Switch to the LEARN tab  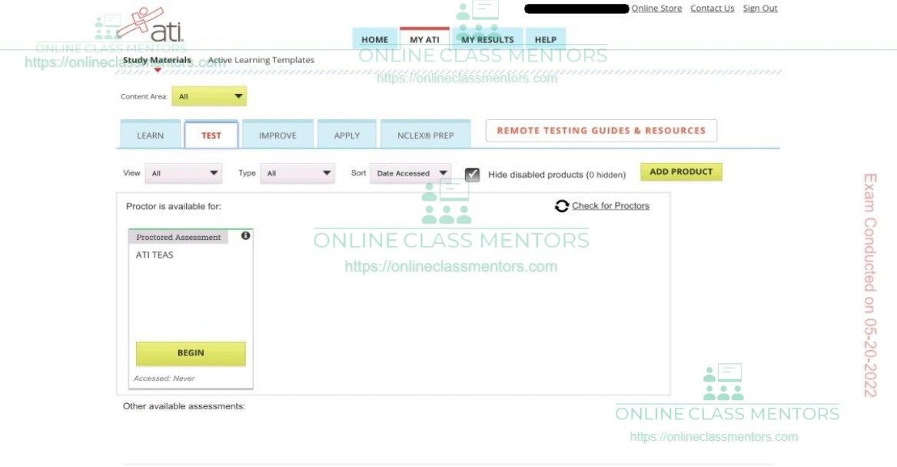pyautogui.click(x=151, y=135)
